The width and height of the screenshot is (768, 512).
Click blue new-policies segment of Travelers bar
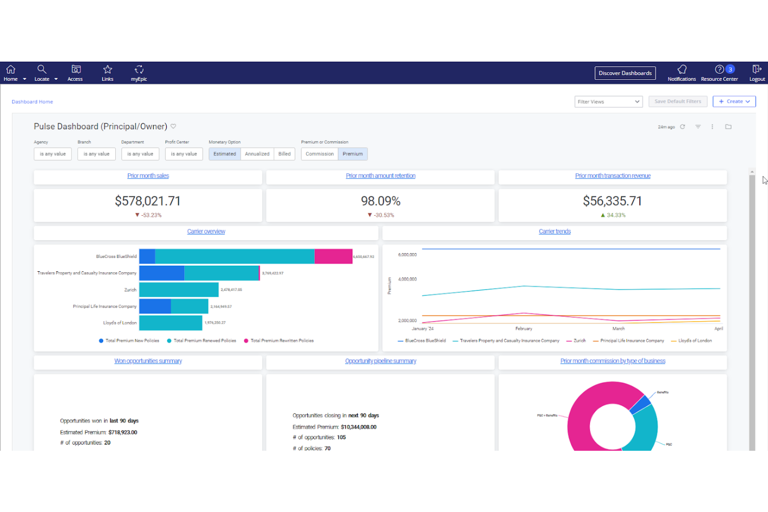click(161, 273)
